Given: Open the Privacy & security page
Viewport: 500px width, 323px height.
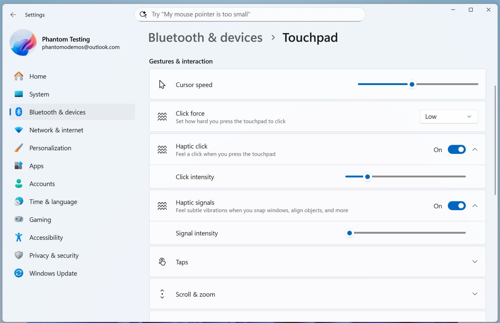Looking at the screenshot, I should 54,255.
